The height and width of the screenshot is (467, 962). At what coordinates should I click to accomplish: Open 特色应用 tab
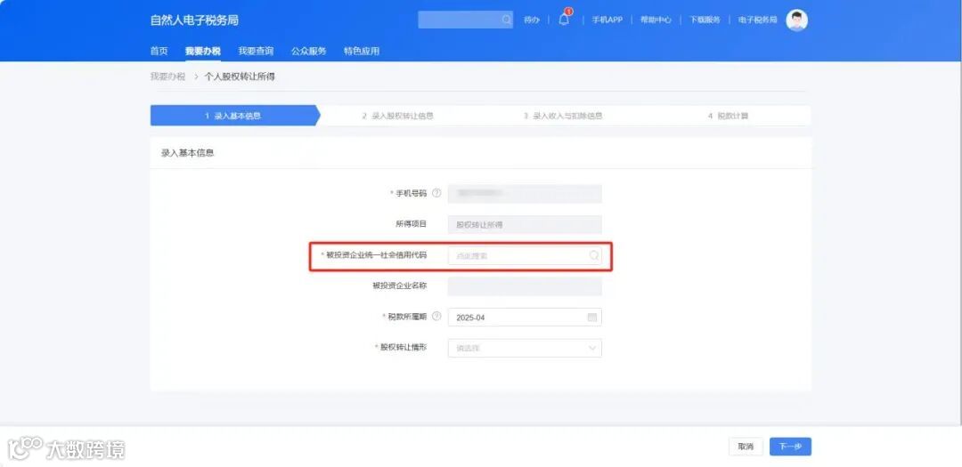(x=362, y=52)
